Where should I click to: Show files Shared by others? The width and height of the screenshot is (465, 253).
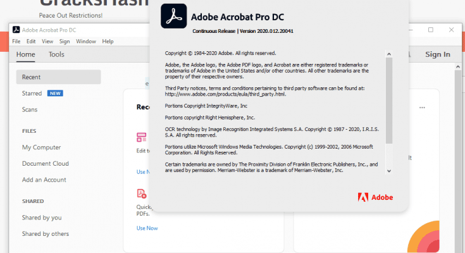(x=46, y=234)
